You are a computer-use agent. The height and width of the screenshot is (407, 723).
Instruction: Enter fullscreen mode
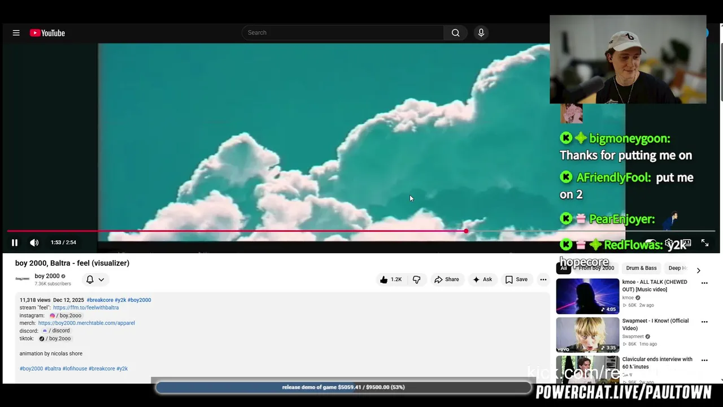tap(705, 243)
